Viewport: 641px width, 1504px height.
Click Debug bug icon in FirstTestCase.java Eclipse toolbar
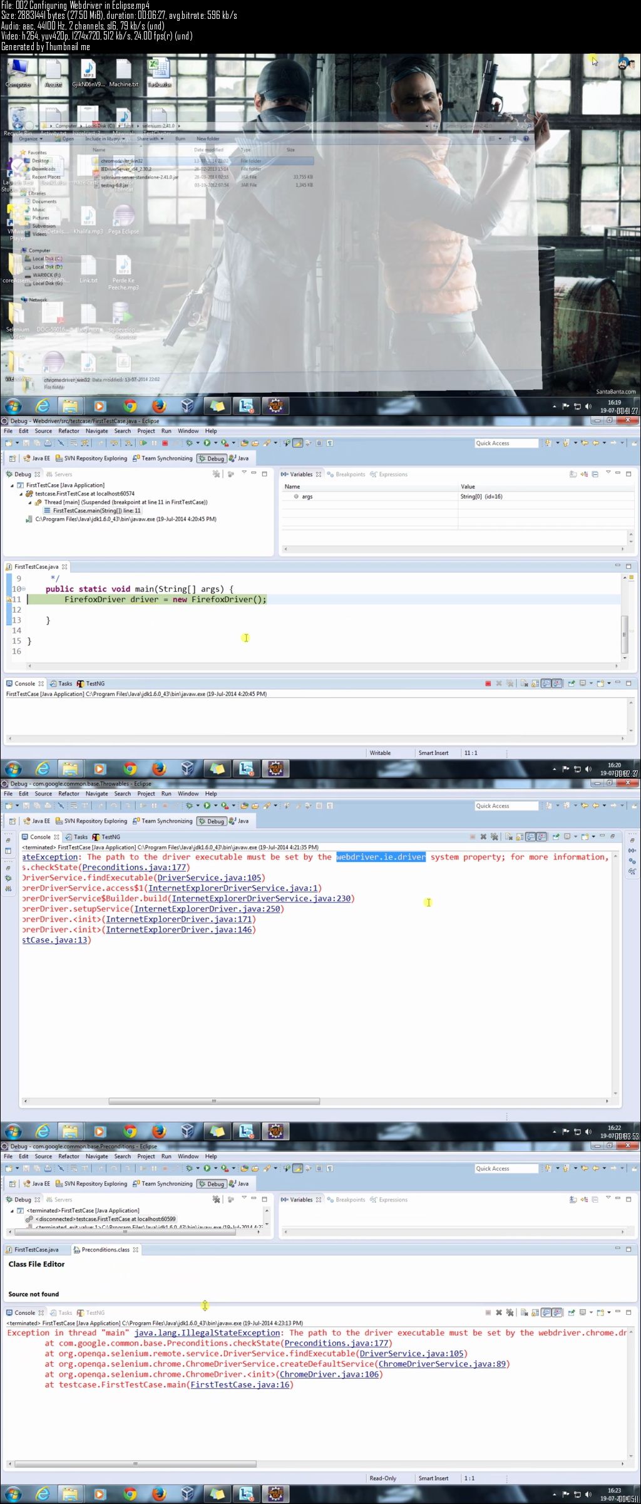coord(188,443)
